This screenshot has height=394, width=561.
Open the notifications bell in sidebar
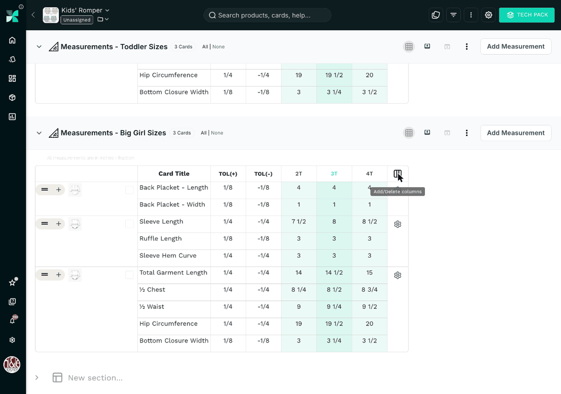click(13, 321)
